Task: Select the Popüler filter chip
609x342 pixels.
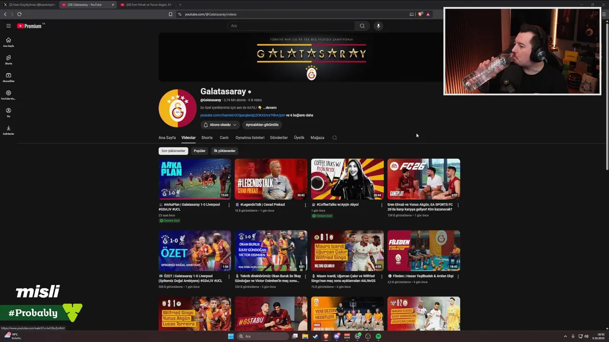Action: tap(199, 151)
